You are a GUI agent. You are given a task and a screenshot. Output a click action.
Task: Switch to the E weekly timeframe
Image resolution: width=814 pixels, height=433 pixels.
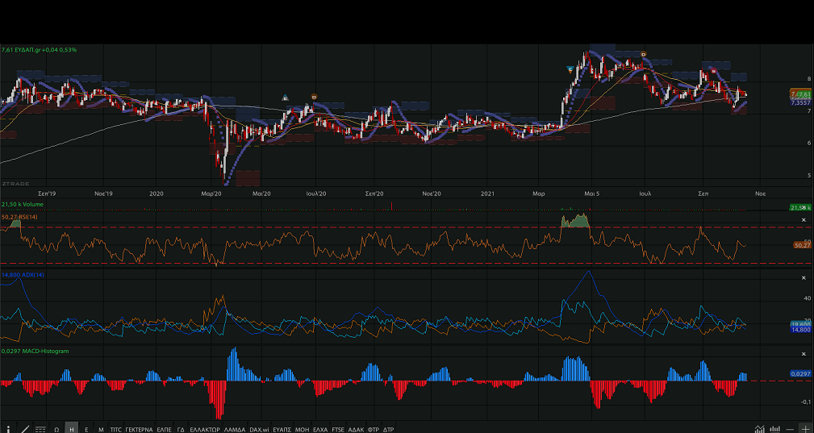[x=86, y=429]
